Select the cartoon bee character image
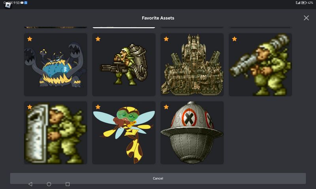This screenshot has width=316, height=189. coord(124,134)
